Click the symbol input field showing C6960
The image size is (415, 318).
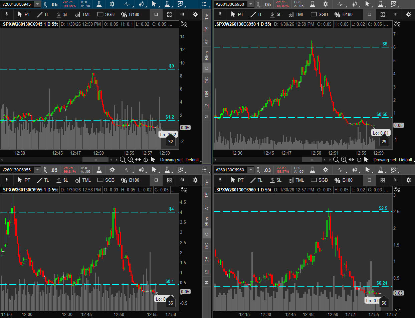pos(230,170)
